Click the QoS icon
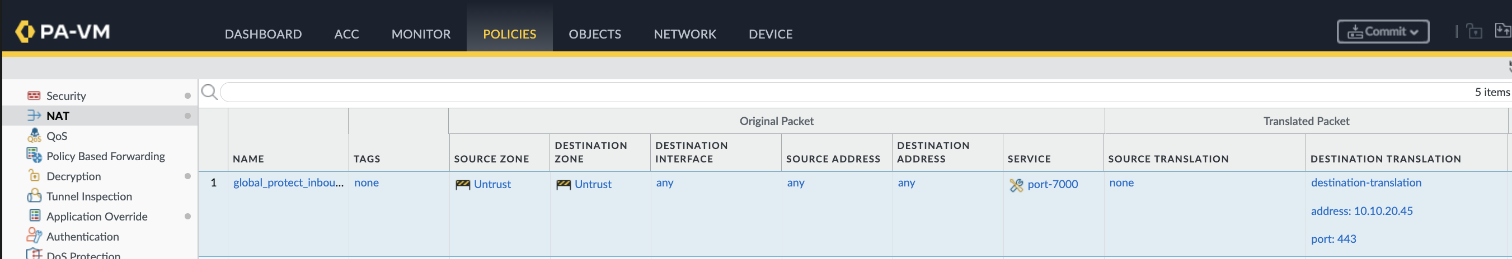 click(34, 135)
